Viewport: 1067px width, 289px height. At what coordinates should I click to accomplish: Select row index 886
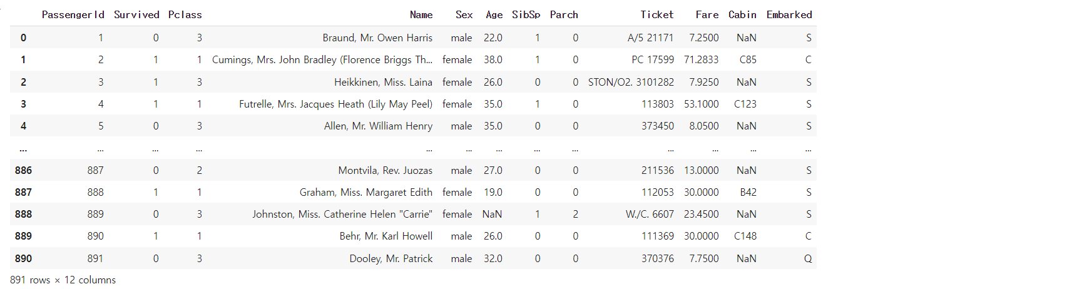[23, 170]
